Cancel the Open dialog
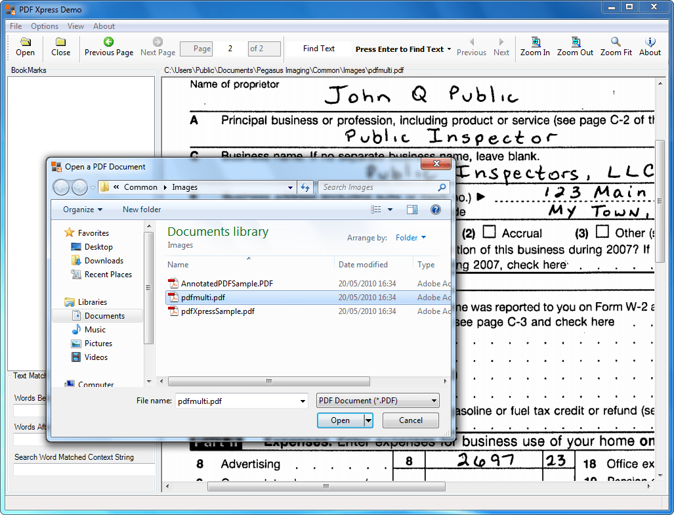Screen dimensions: 674x515 (410, 420)
